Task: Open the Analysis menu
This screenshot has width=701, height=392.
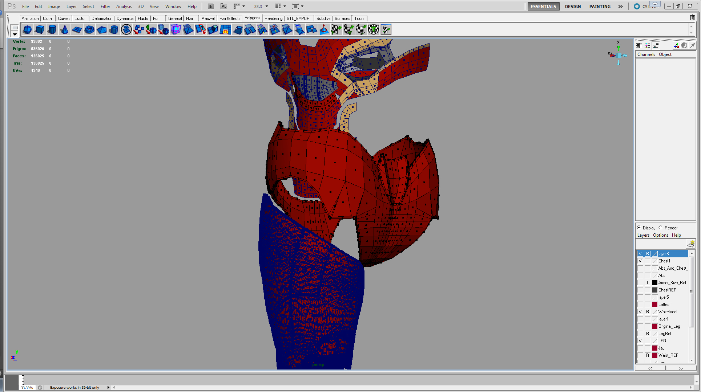Action: 124,6
